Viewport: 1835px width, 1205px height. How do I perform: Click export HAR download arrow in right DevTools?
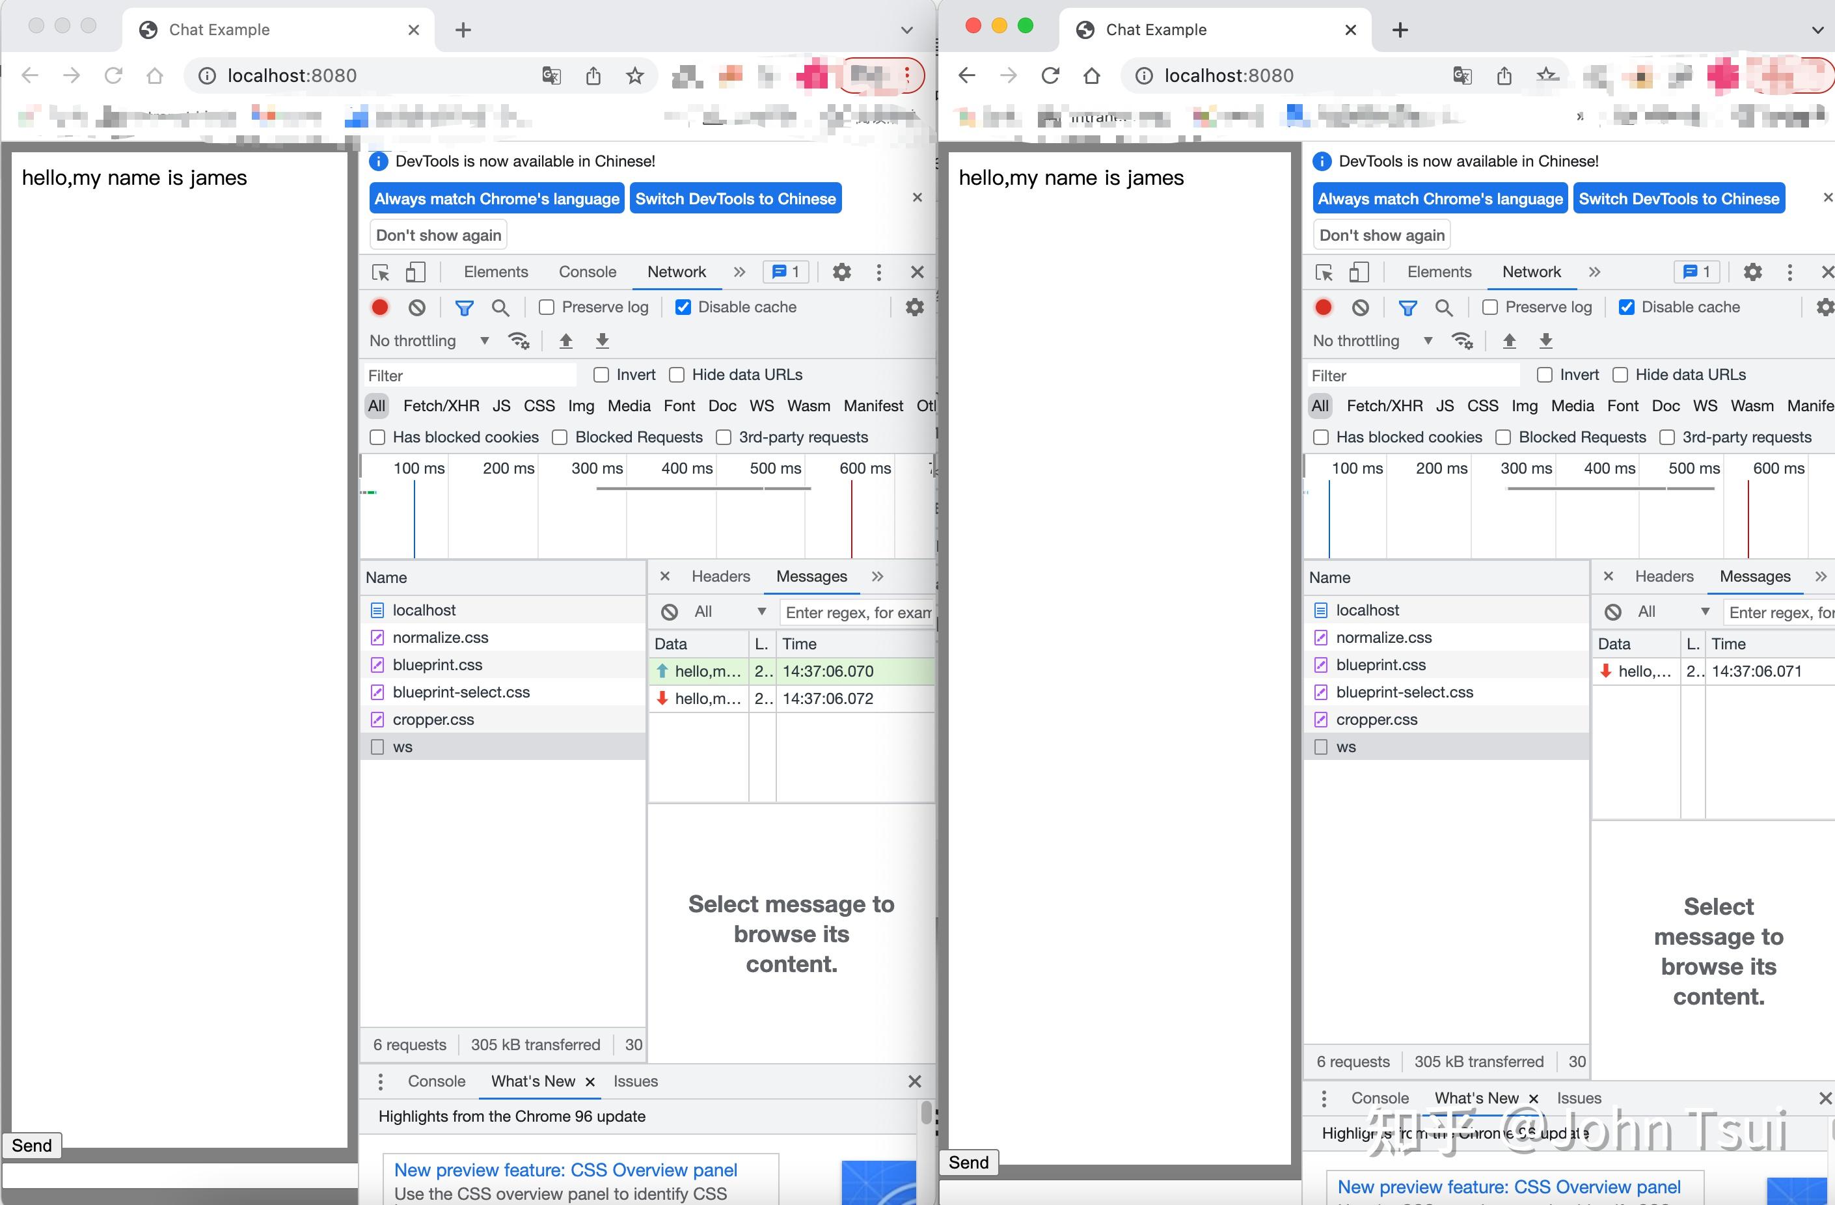pos(1546,341)
